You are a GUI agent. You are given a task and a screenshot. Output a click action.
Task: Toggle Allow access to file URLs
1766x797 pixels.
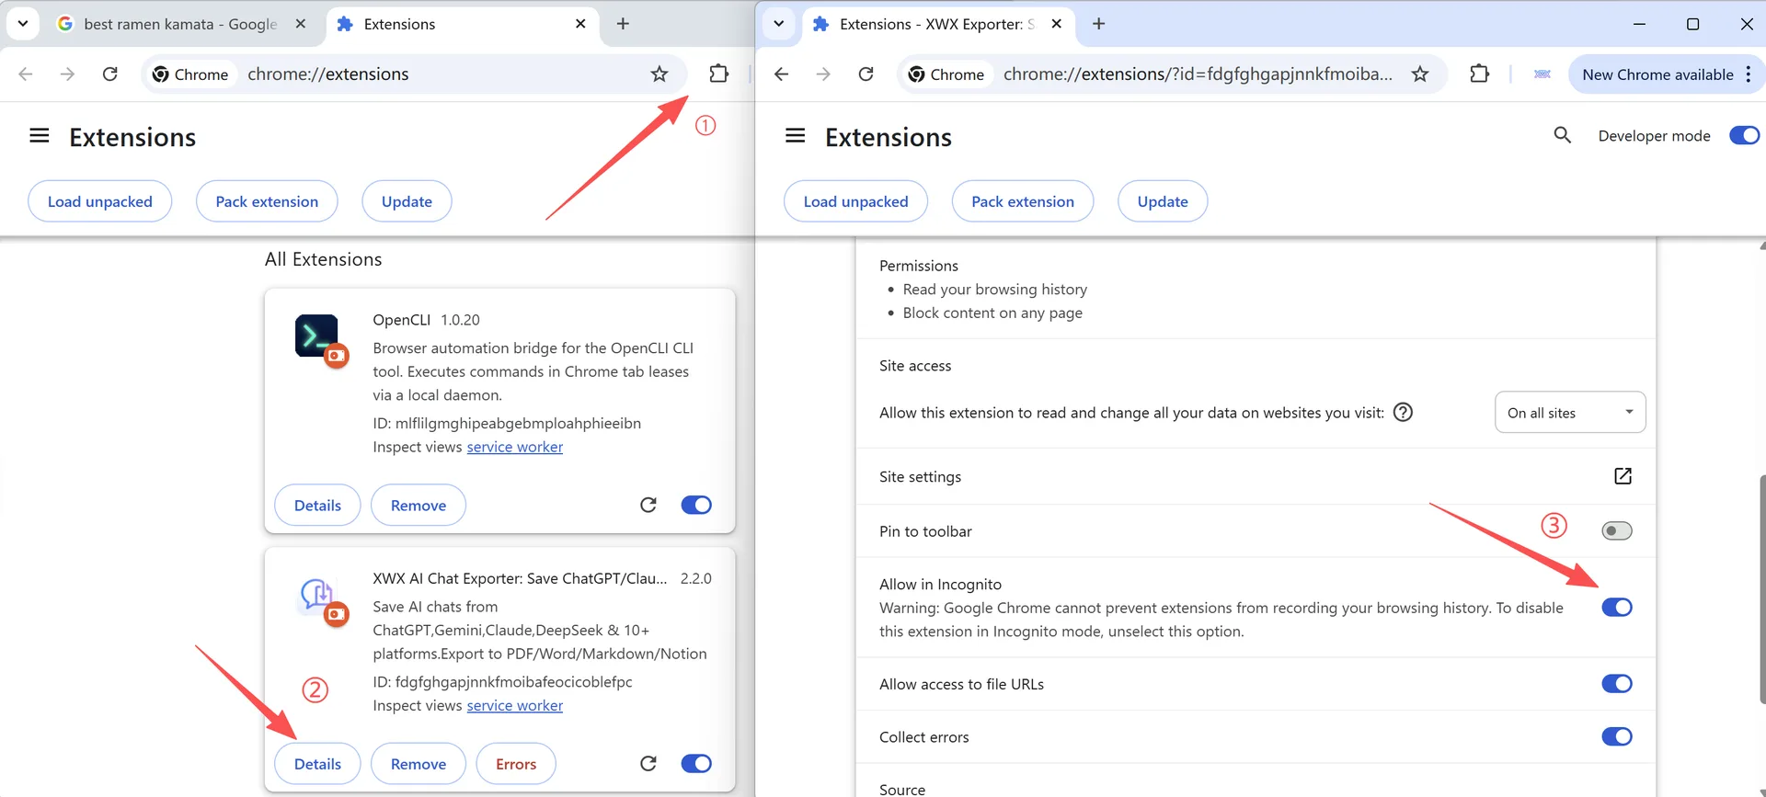[x=1616, y=683]
